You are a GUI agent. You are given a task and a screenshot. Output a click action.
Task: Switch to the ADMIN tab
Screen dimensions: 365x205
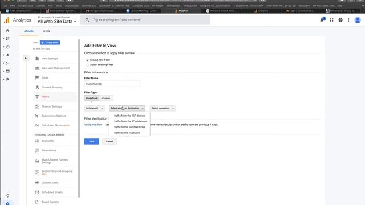pyautogui.click(x=29, y=31)
